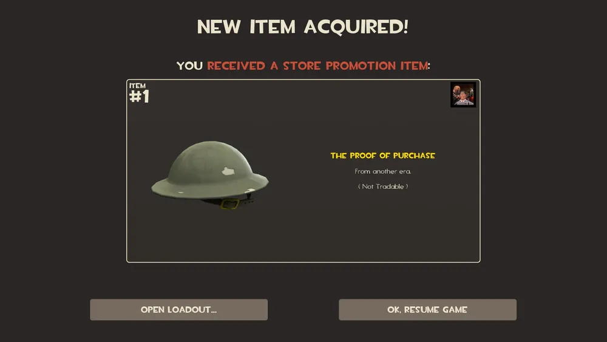Click red "Received a Store Promotion Item" text
Screen dimensions: 607x342
coord(318,66)
